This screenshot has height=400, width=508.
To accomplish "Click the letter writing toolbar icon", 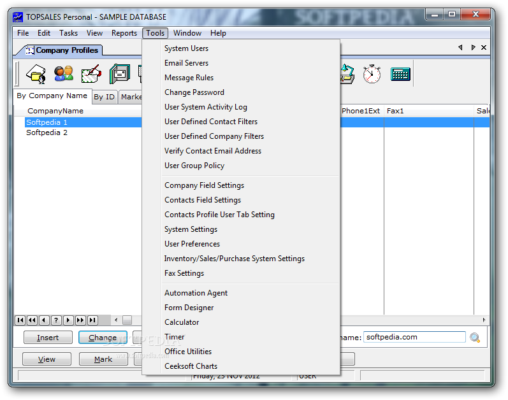I will pyautogui.click(x=91, y=74).
